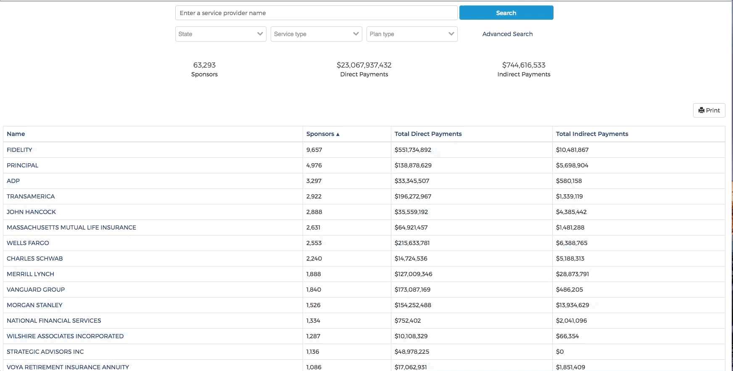Select Fidelity's sponsor count 9,657
Viewport: 733px width, 371px height.
click(x=314, y=150)
